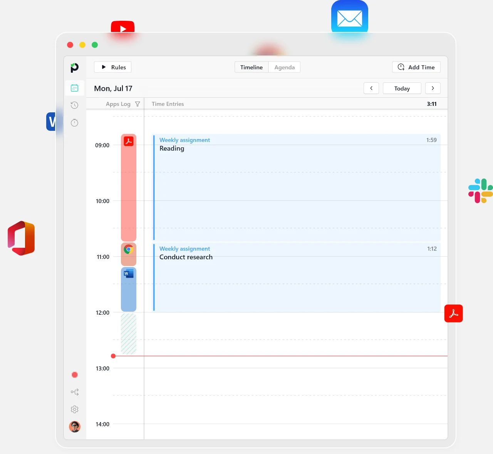Open the timer stopwatch icon in sidebar
Image resolution: width=493 pixels, height=454 pixels.
click(75, 123)
